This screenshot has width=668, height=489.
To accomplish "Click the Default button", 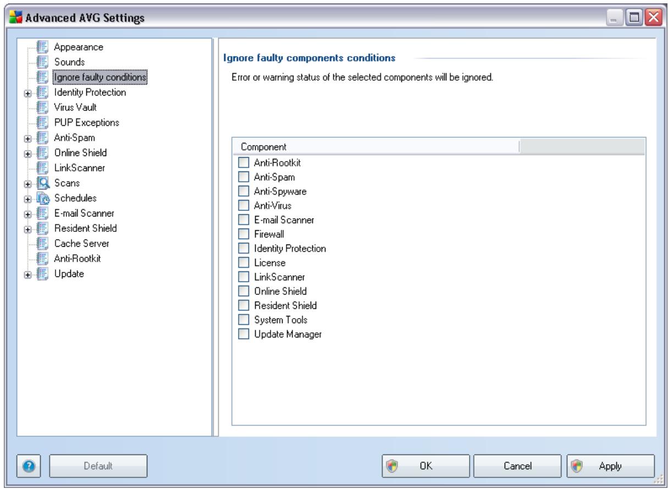I will tap(99, 465).
